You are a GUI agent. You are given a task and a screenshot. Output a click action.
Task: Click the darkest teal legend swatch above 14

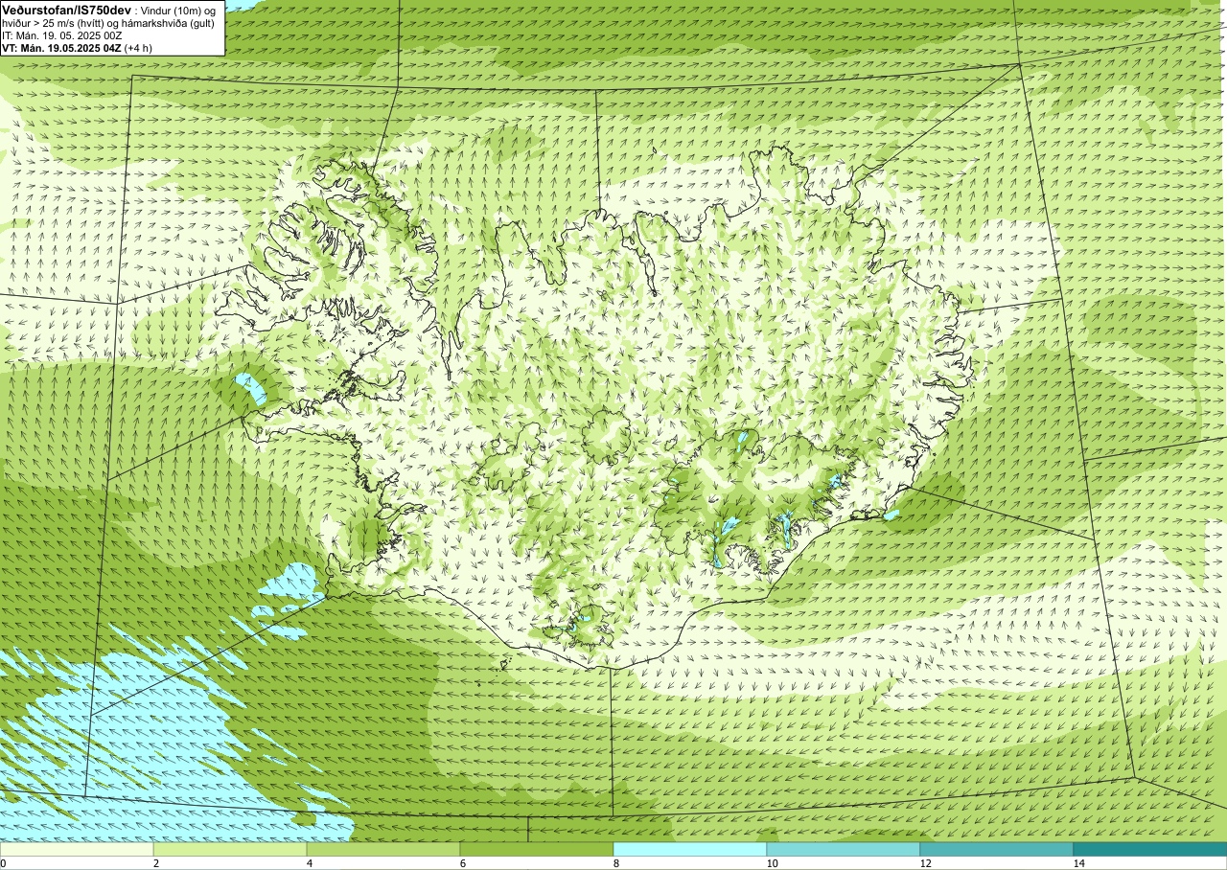(1150, 849)
